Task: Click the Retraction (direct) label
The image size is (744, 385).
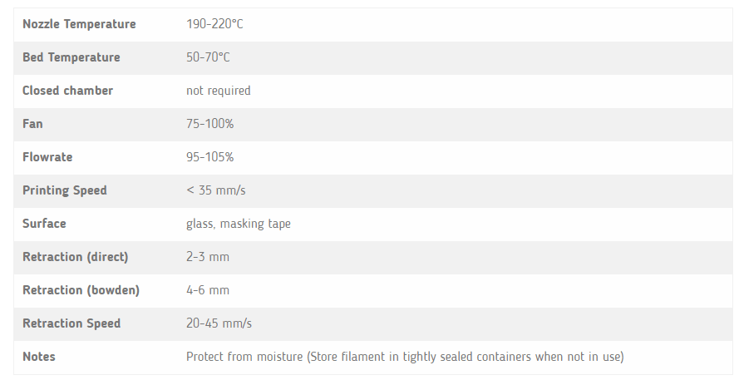Action: click(76, 257)
